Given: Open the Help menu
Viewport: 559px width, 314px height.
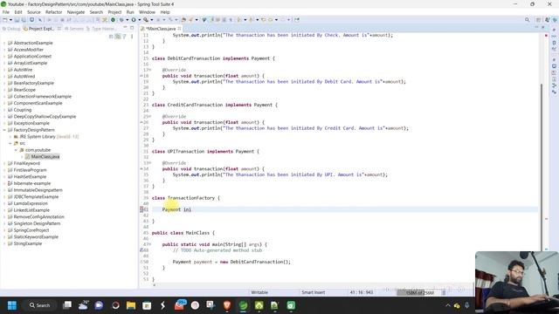Looking at the screenshot, I should pyautogui.click(x=165, y=12).
